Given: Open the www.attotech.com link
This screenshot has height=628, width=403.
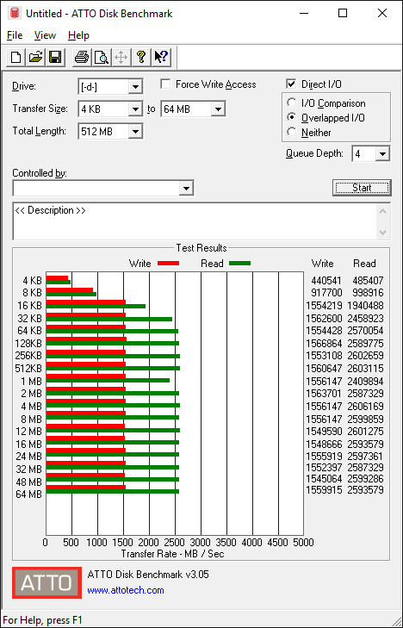Looking at the screenshot, I should click(126, 590).
